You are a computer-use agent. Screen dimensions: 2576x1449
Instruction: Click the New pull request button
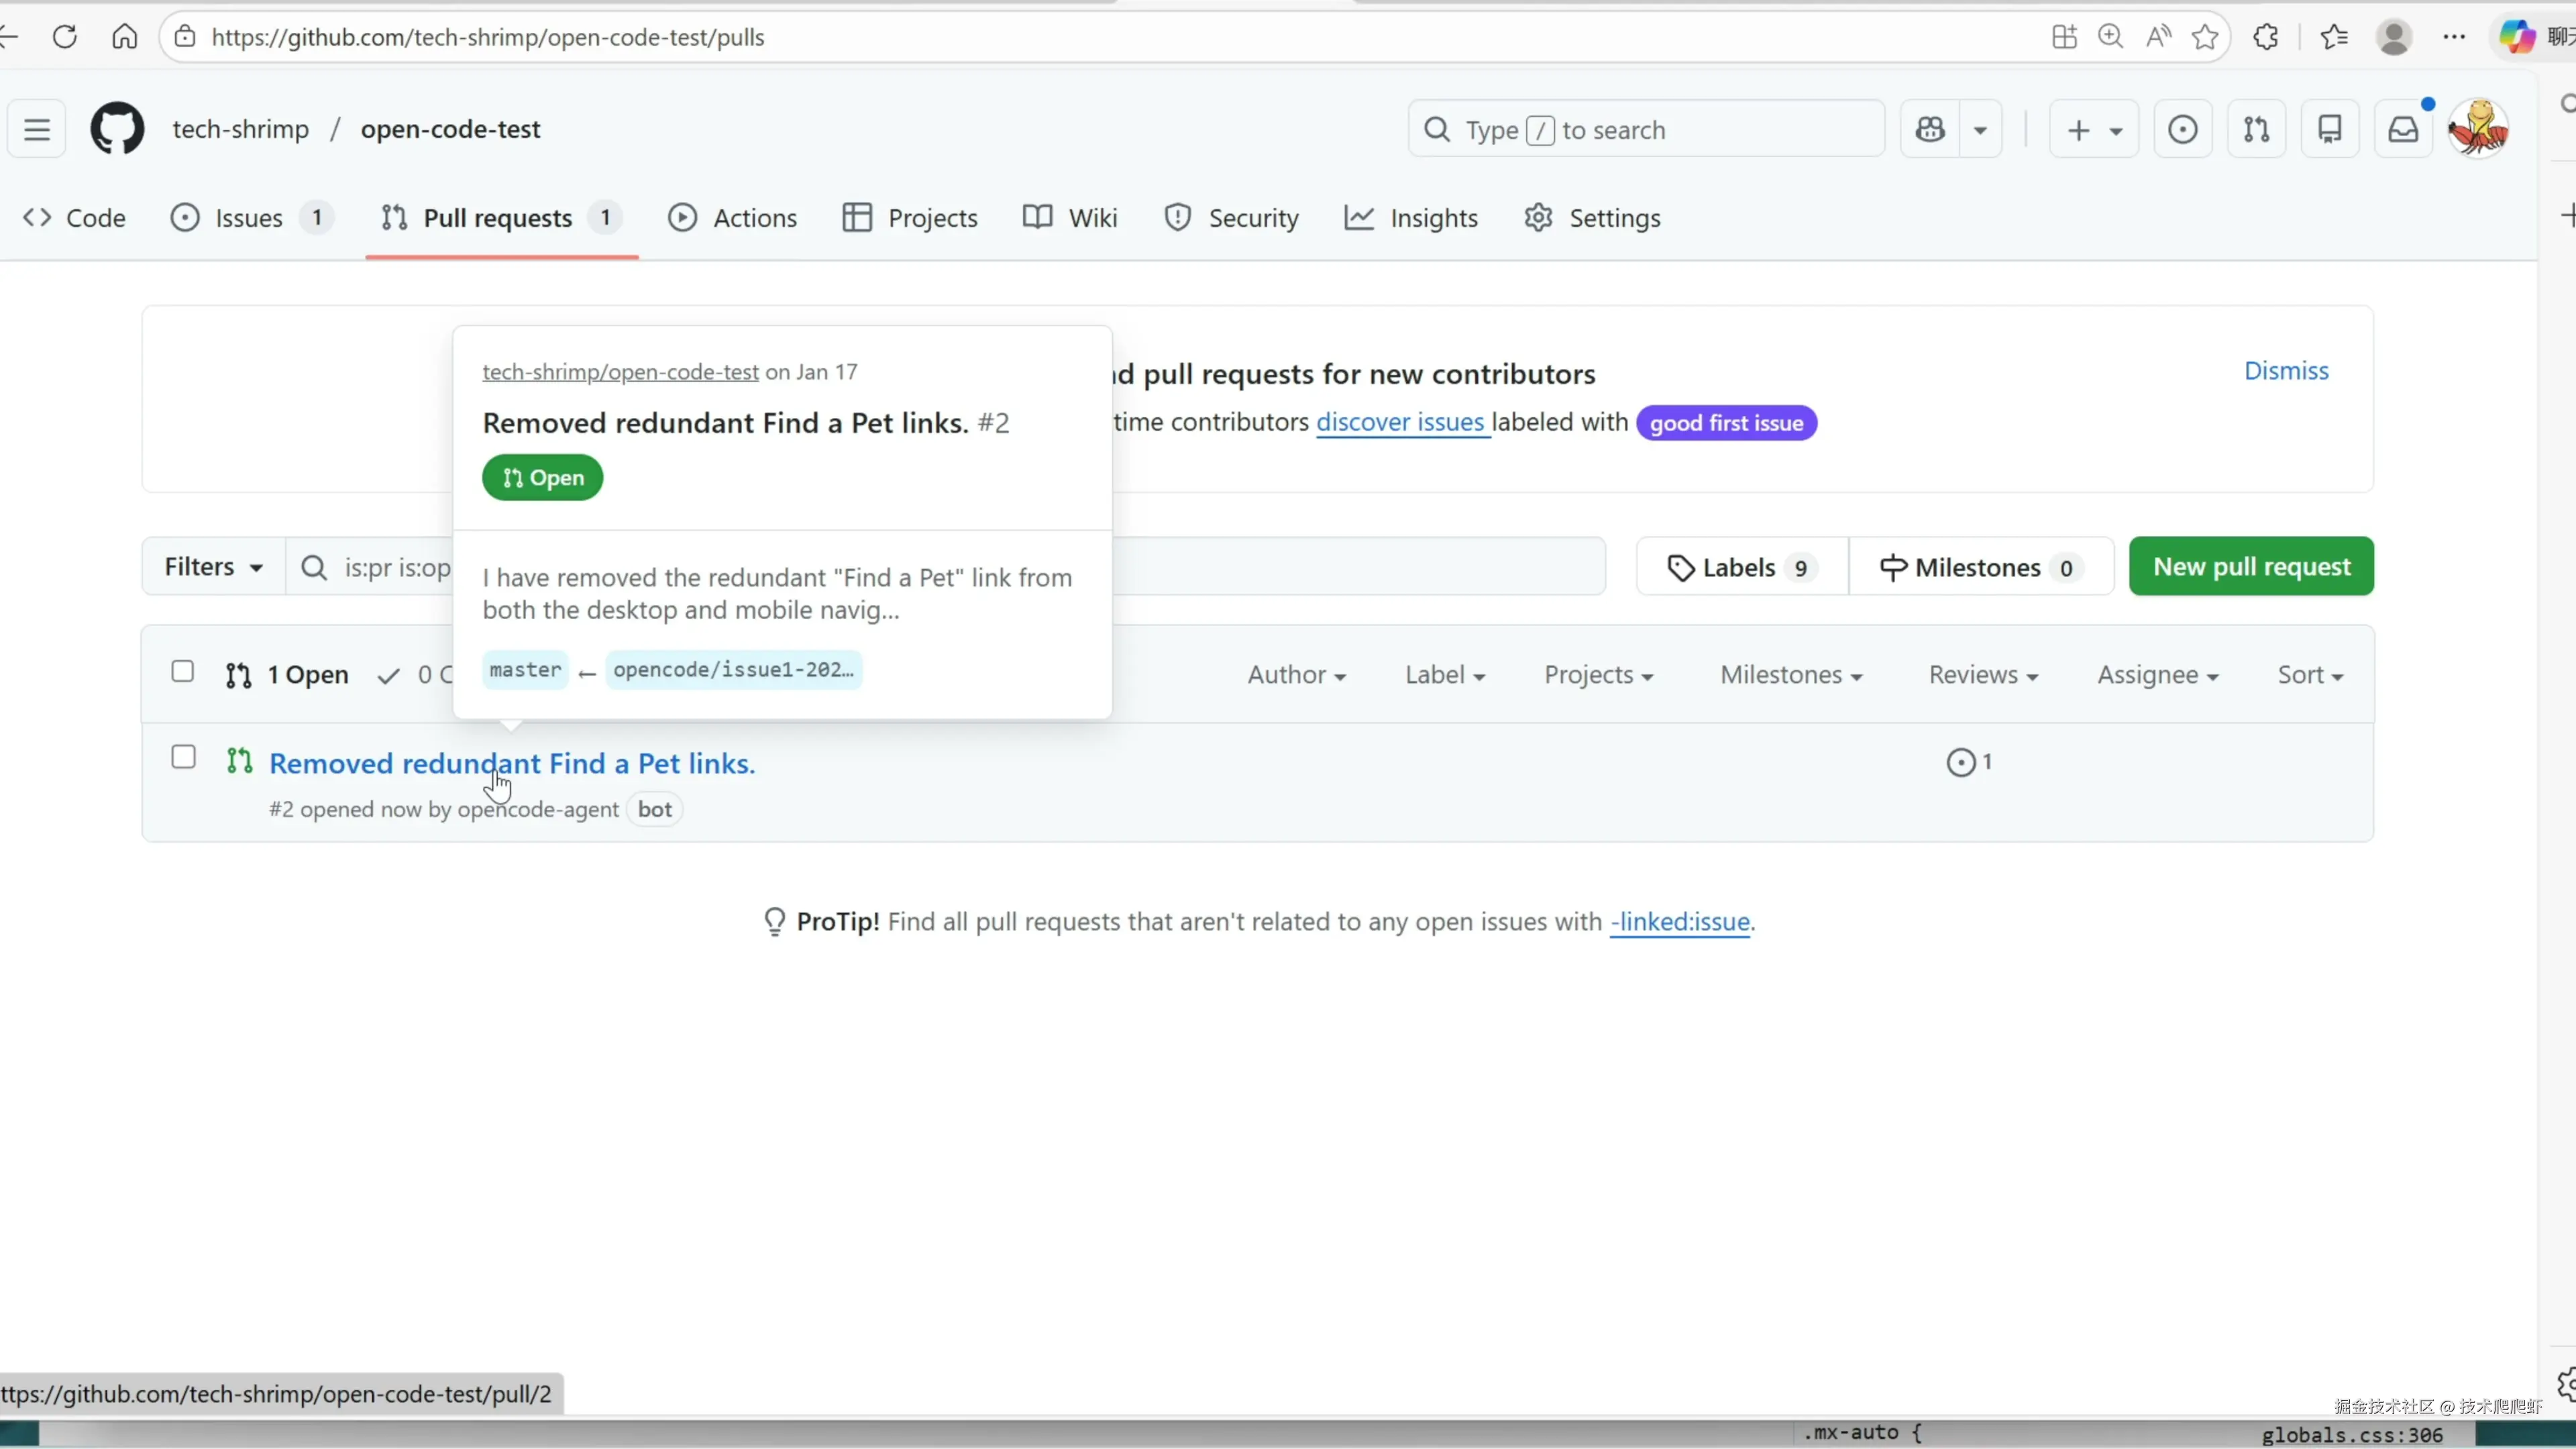pos(2251,567)
